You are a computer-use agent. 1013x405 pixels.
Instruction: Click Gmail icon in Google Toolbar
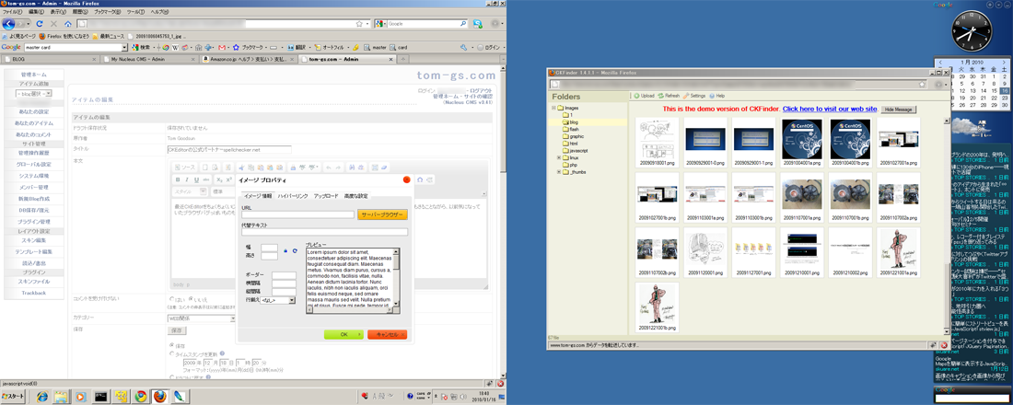(x=222, y=47)
